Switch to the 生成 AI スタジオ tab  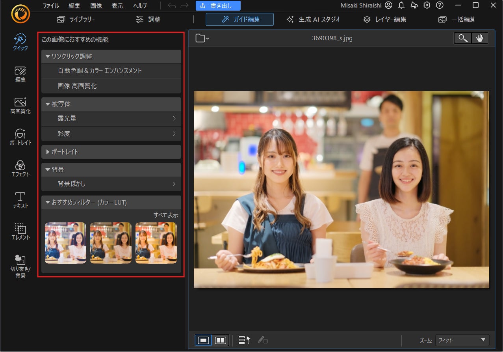pyautogui.click(x=313, y=19)
